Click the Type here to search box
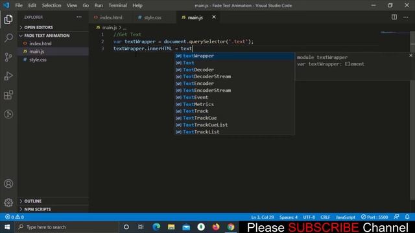This screenshot has height=233, width=415. pos(66,227)
